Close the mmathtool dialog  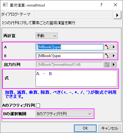115,5
